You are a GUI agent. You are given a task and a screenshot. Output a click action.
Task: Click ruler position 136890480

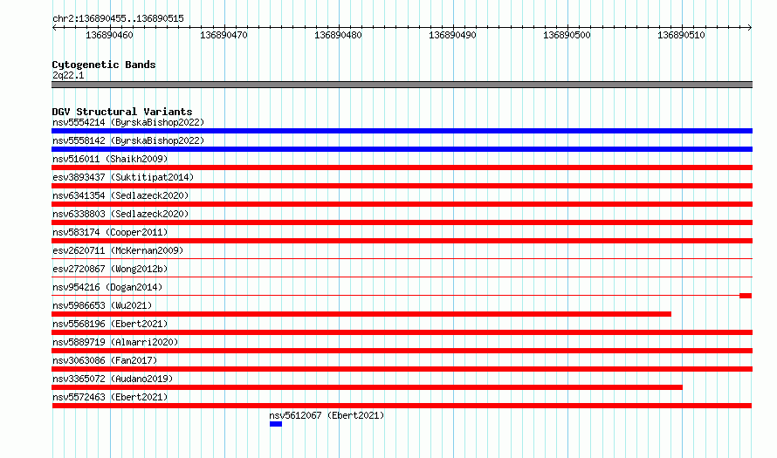pyautogui.click(x=339, y=35)
